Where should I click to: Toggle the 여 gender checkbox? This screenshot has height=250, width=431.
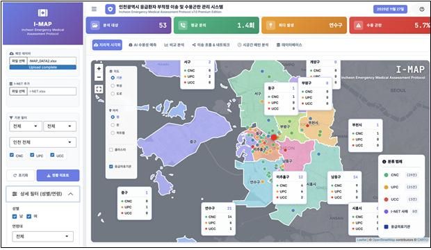(x=29, y=217)
